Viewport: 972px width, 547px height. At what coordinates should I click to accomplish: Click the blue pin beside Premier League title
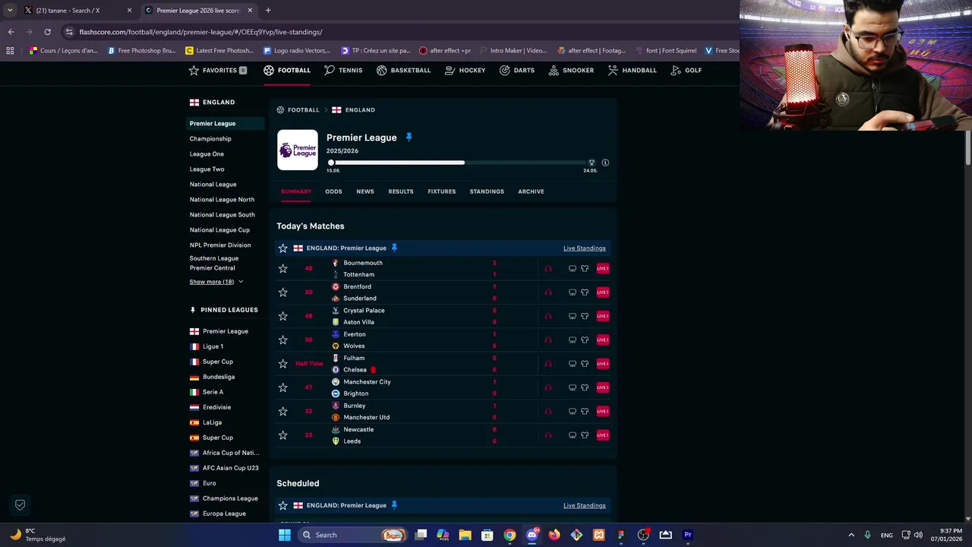pyautogui.click(x=409, y=138)
